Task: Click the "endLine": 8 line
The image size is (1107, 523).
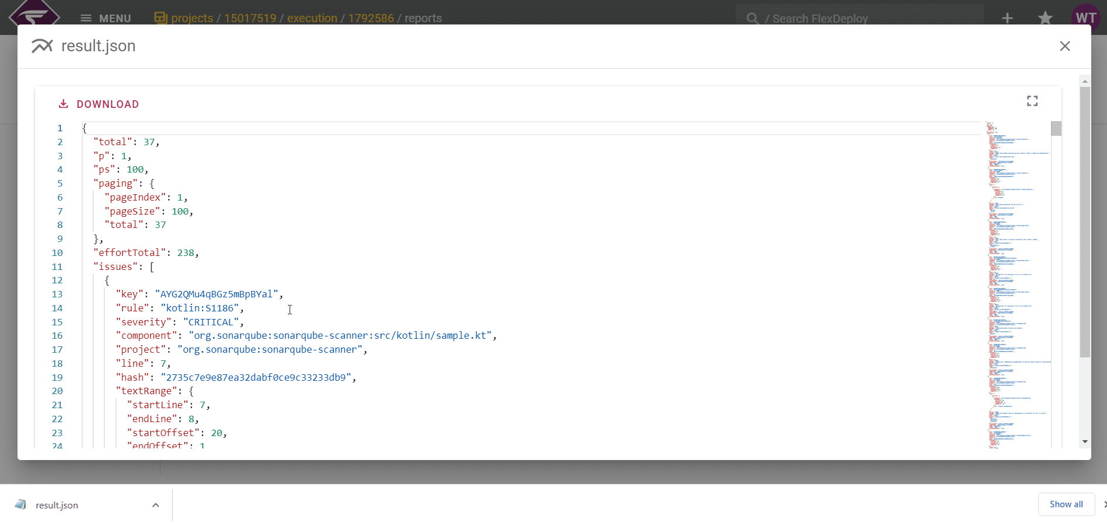Action: coord(163,419)
